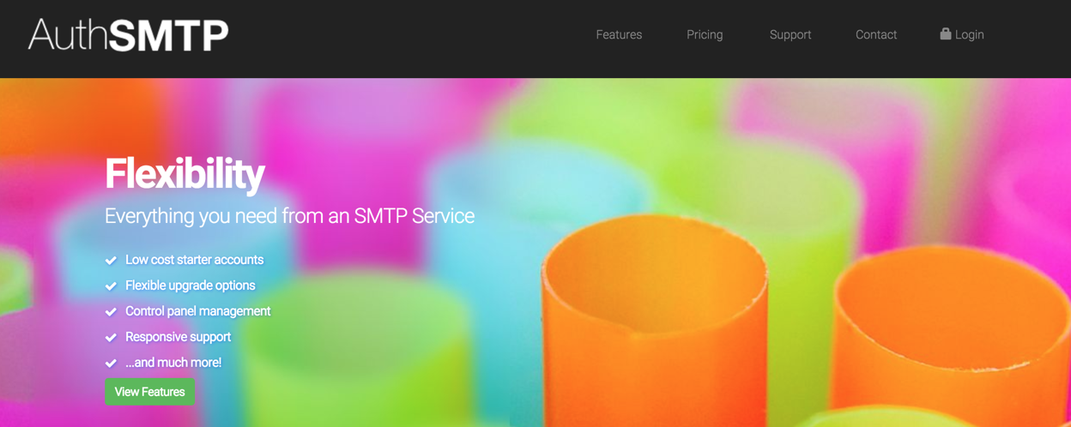Click the Flexible upgrade options text

pyautogui.click(x=190, y=286)
